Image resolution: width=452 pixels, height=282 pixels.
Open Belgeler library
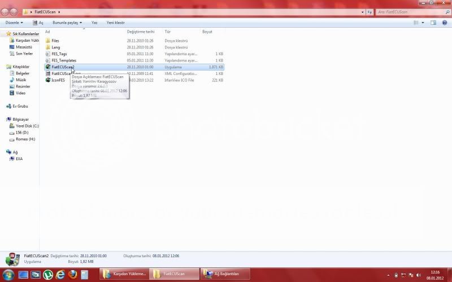coord(19,73)
